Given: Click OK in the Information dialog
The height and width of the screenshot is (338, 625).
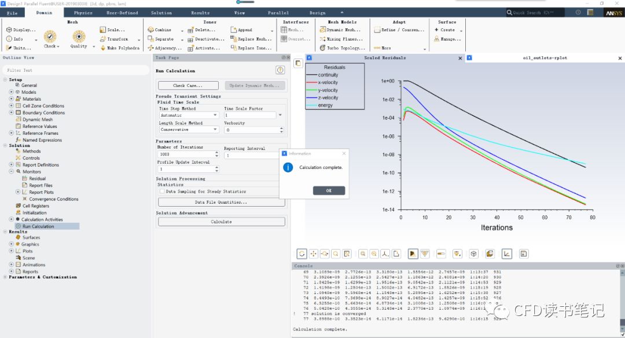Looking at the screenshot, I should [x=329, y=190].
